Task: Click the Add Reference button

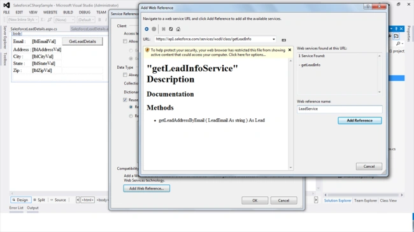Action: point(360,121)
